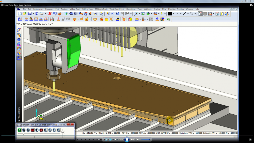Click the blue wrench tool icon

[71, 14]
